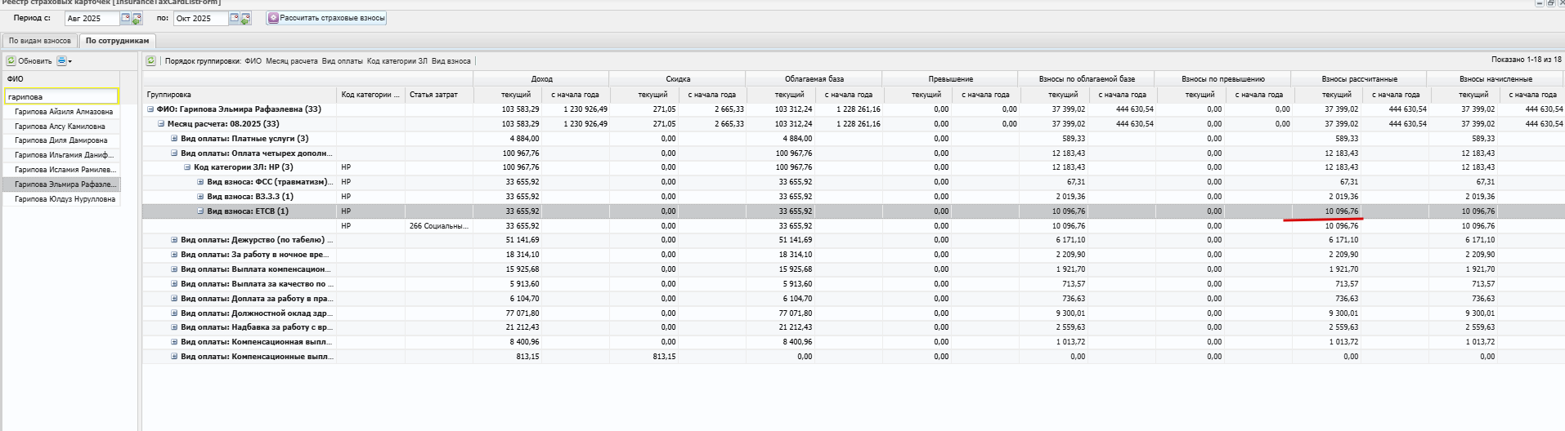Click the printer icon in left panel toolbar
Image resolution: width=1565 pixels, height=431 pixels.
61,61
